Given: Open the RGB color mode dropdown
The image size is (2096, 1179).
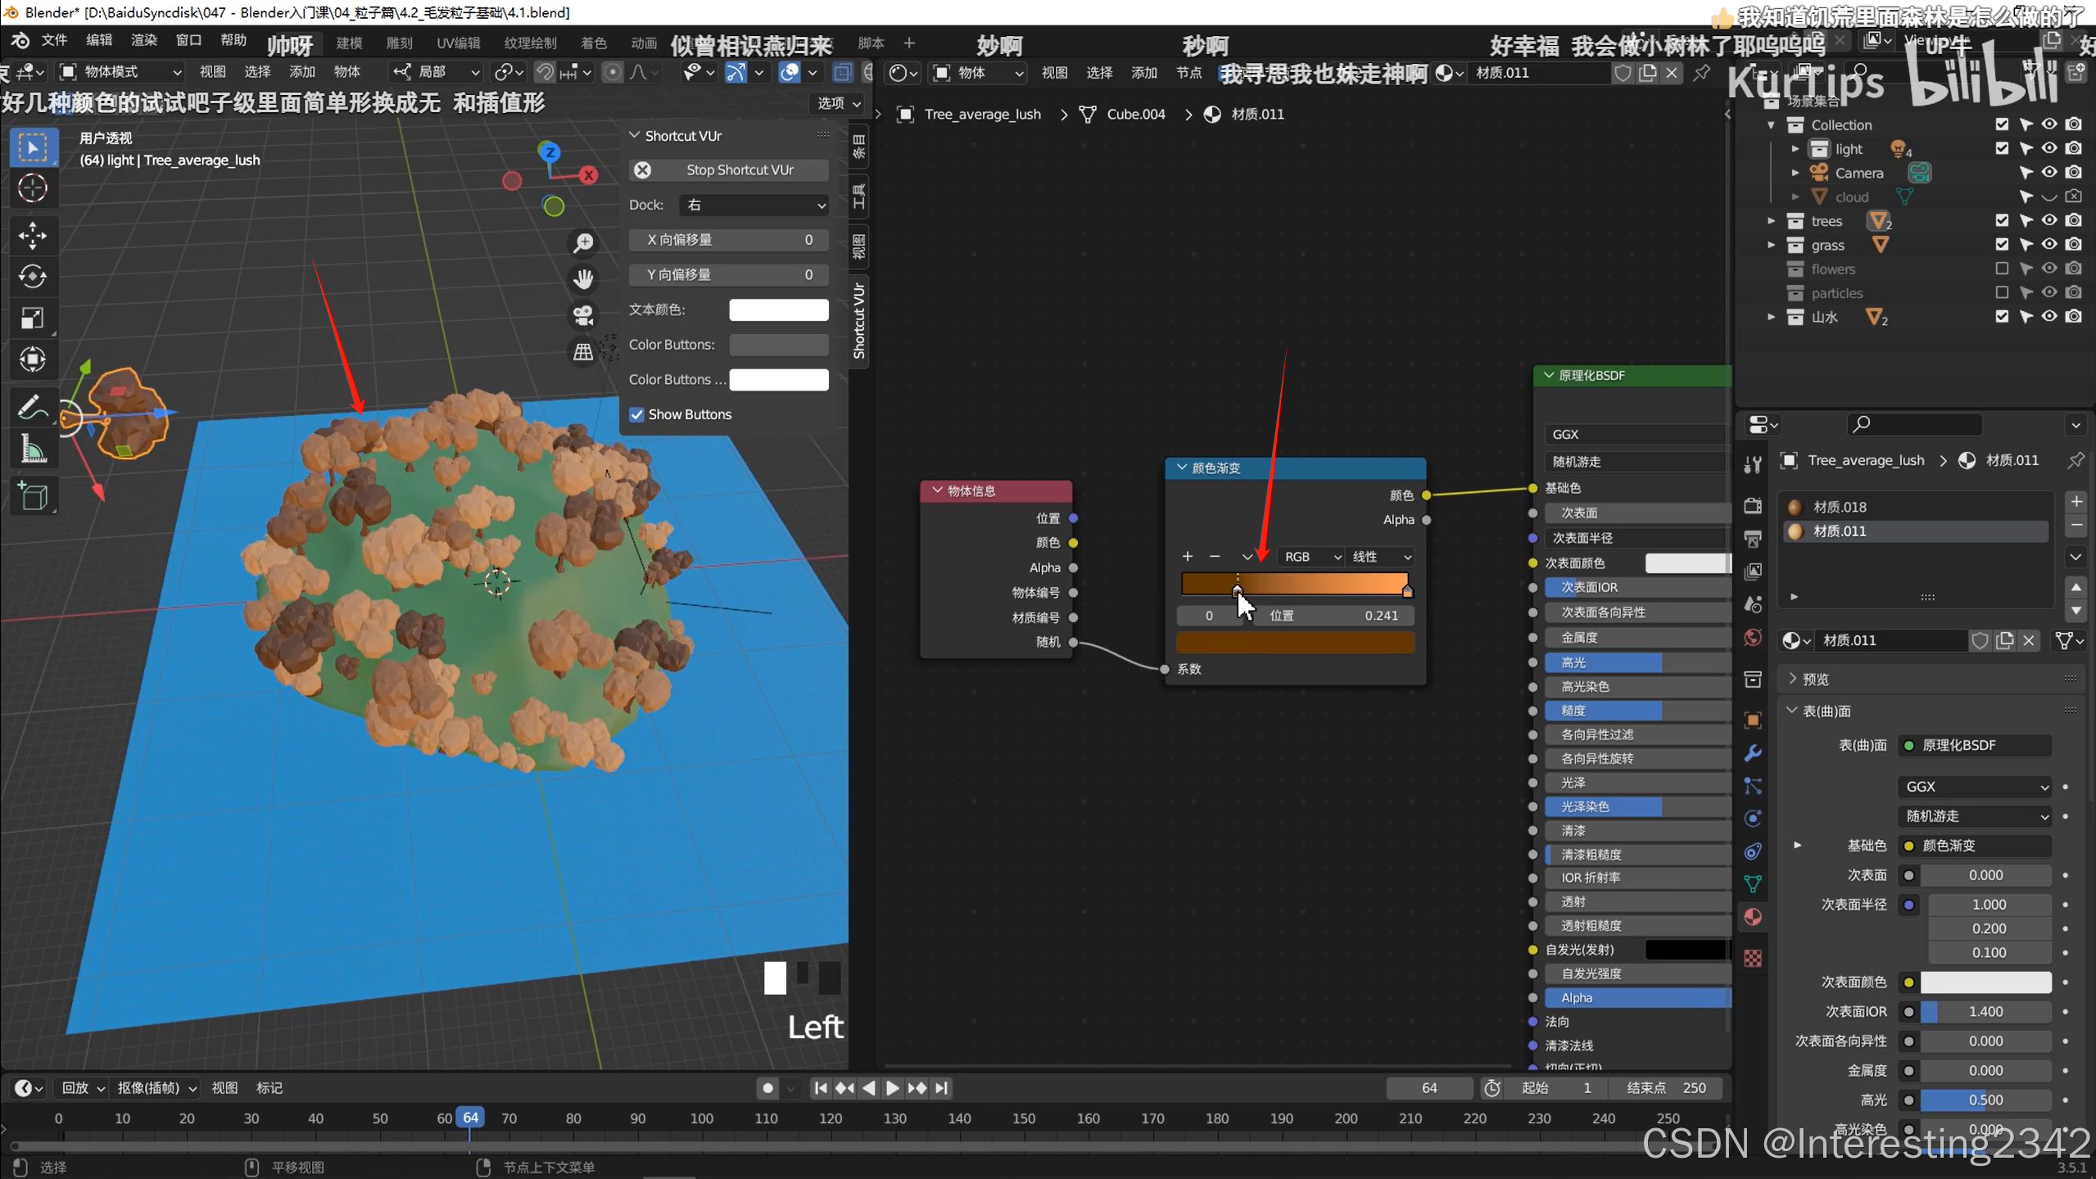Looking at the screenshot, I should coord(1311,557).
